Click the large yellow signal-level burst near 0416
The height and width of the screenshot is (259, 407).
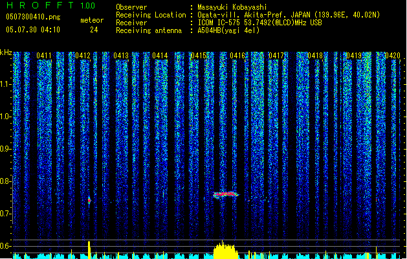(x=225, y=251)
